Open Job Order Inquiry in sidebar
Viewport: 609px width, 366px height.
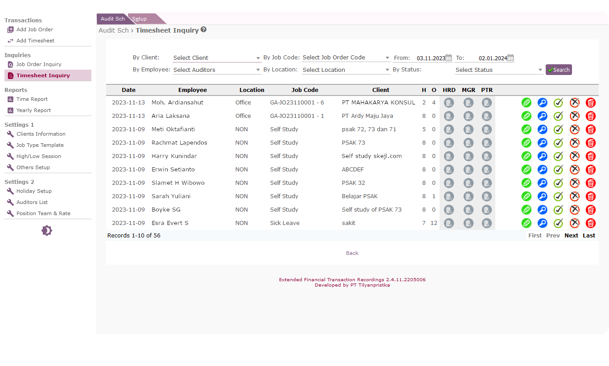click(39, 64)
